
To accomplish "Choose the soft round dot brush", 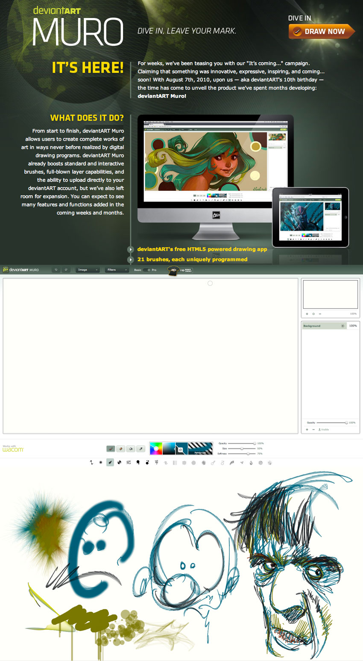I will pos(100,462).
